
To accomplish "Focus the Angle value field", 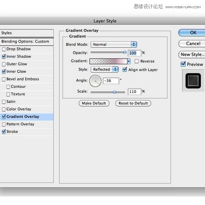I will pos(111,81).
